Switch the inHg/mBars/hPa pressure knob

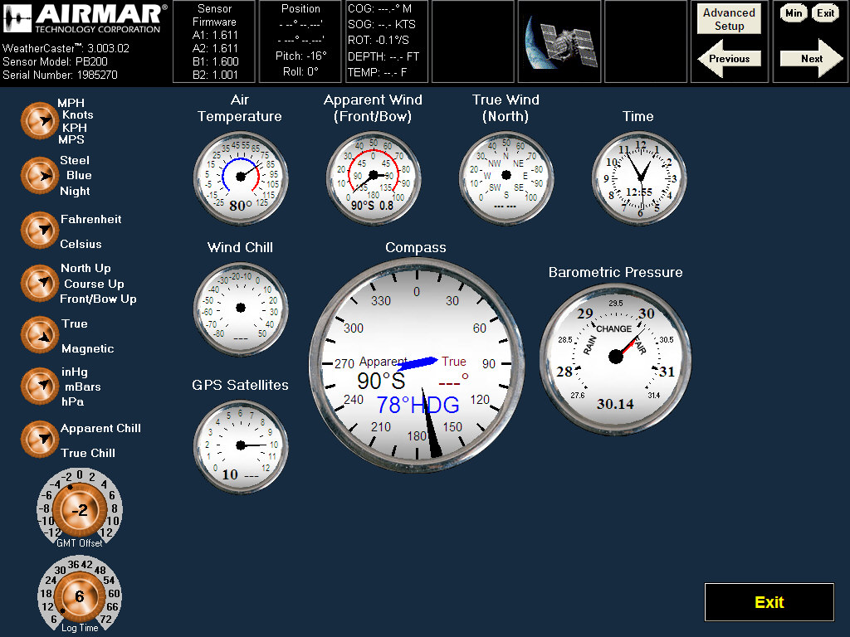point(38,387)
